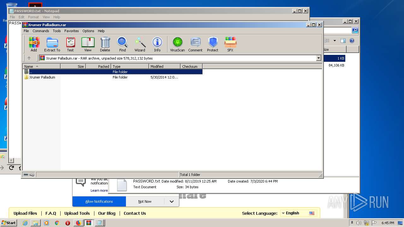Click the View toolbar icon

(88, 44)
